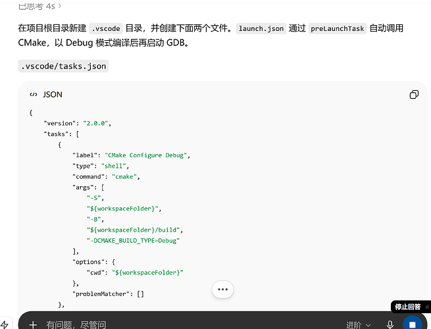This screenshot has width=431, height=329.
Task: Click the inline code preLaunchTask
Action: [338, 28]
